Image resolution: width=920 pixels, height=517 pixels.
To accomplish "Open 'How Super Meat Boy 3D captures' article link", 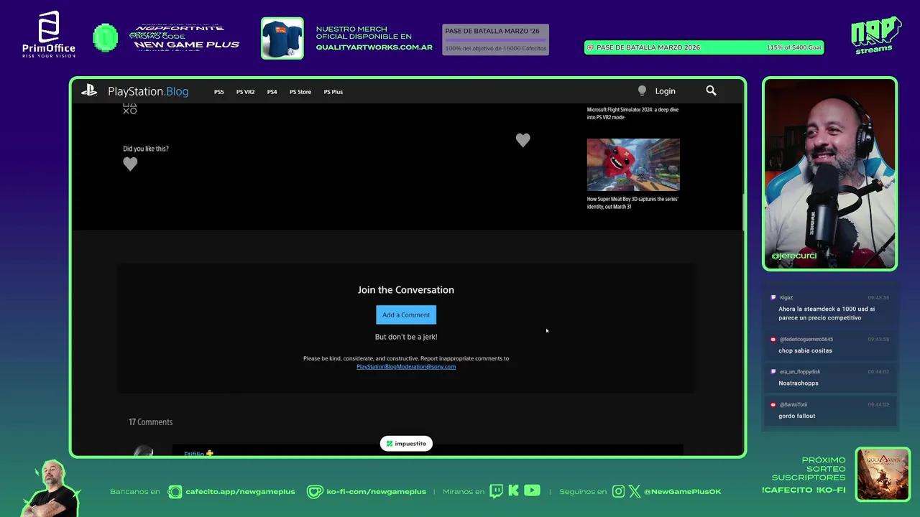I will point(632,202).
